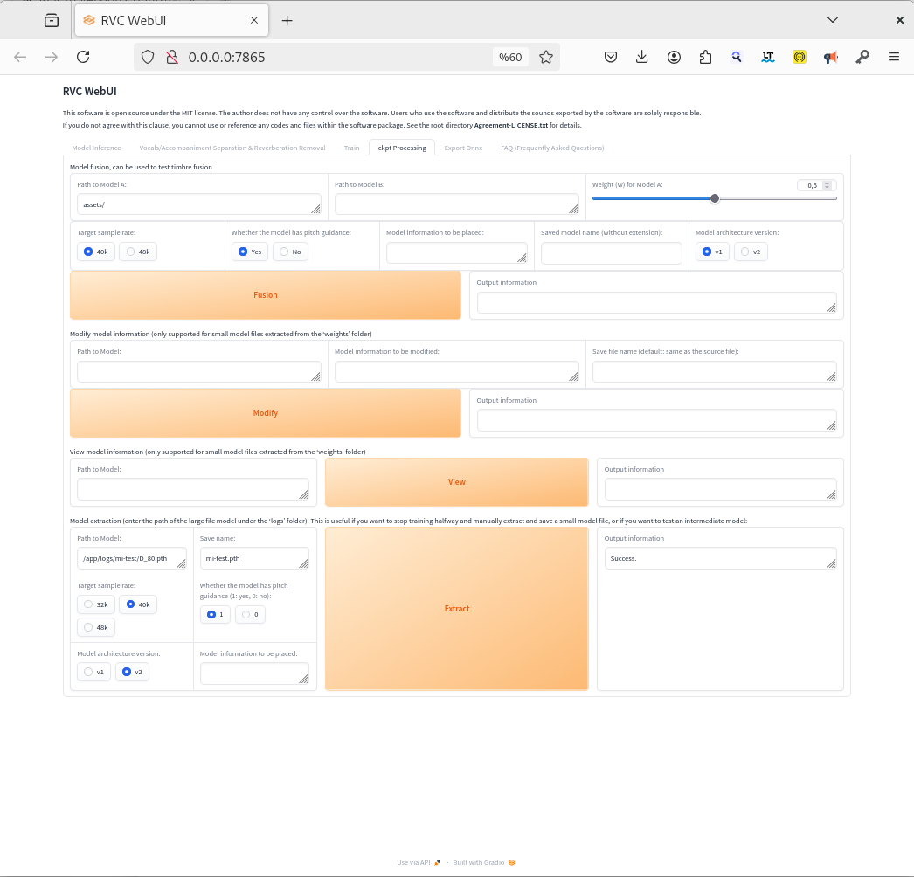Set extraction pitch guidance to 0
The height and width of the screenshot is (877, 914).
point(250,614)
